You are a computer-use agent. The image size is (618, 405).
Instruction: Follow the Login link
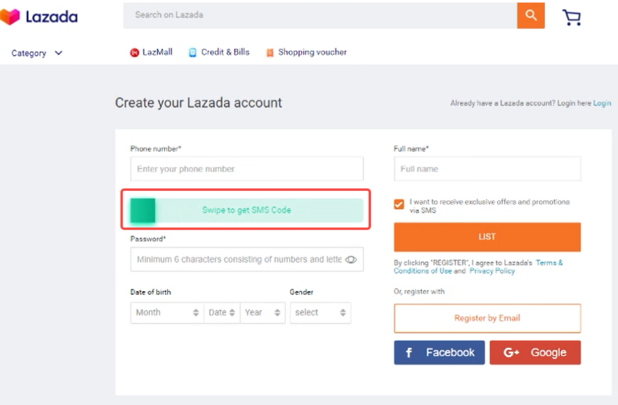(602, 103)
